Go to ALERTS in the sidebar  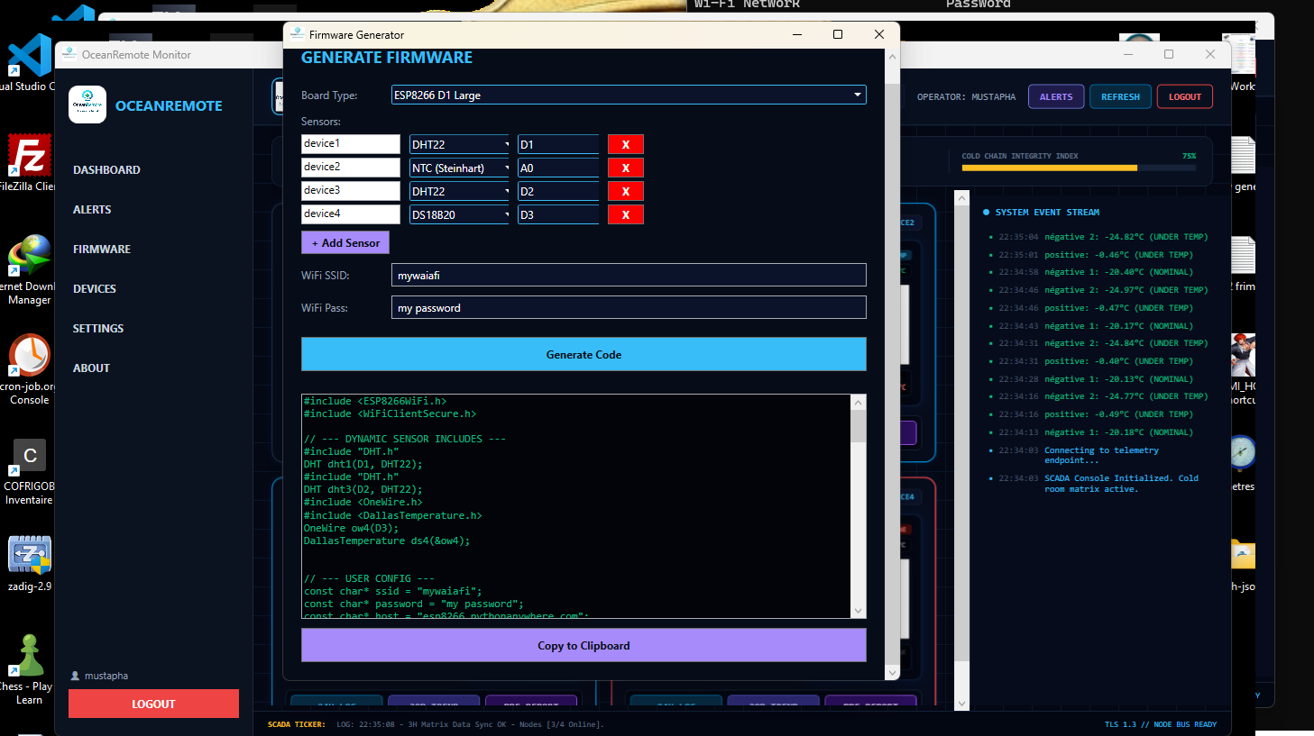tap(92, 209)
